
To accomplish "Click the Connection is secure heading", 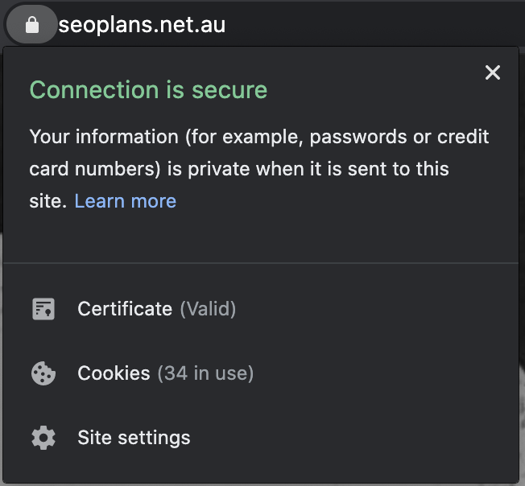I will point(148,89).
